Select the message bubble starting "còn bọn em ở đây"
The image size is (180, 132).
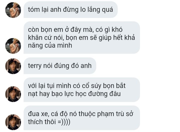coord(82,38)
